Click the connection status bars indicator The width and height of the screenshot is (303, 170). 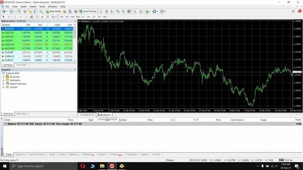(x=281, y=160)
